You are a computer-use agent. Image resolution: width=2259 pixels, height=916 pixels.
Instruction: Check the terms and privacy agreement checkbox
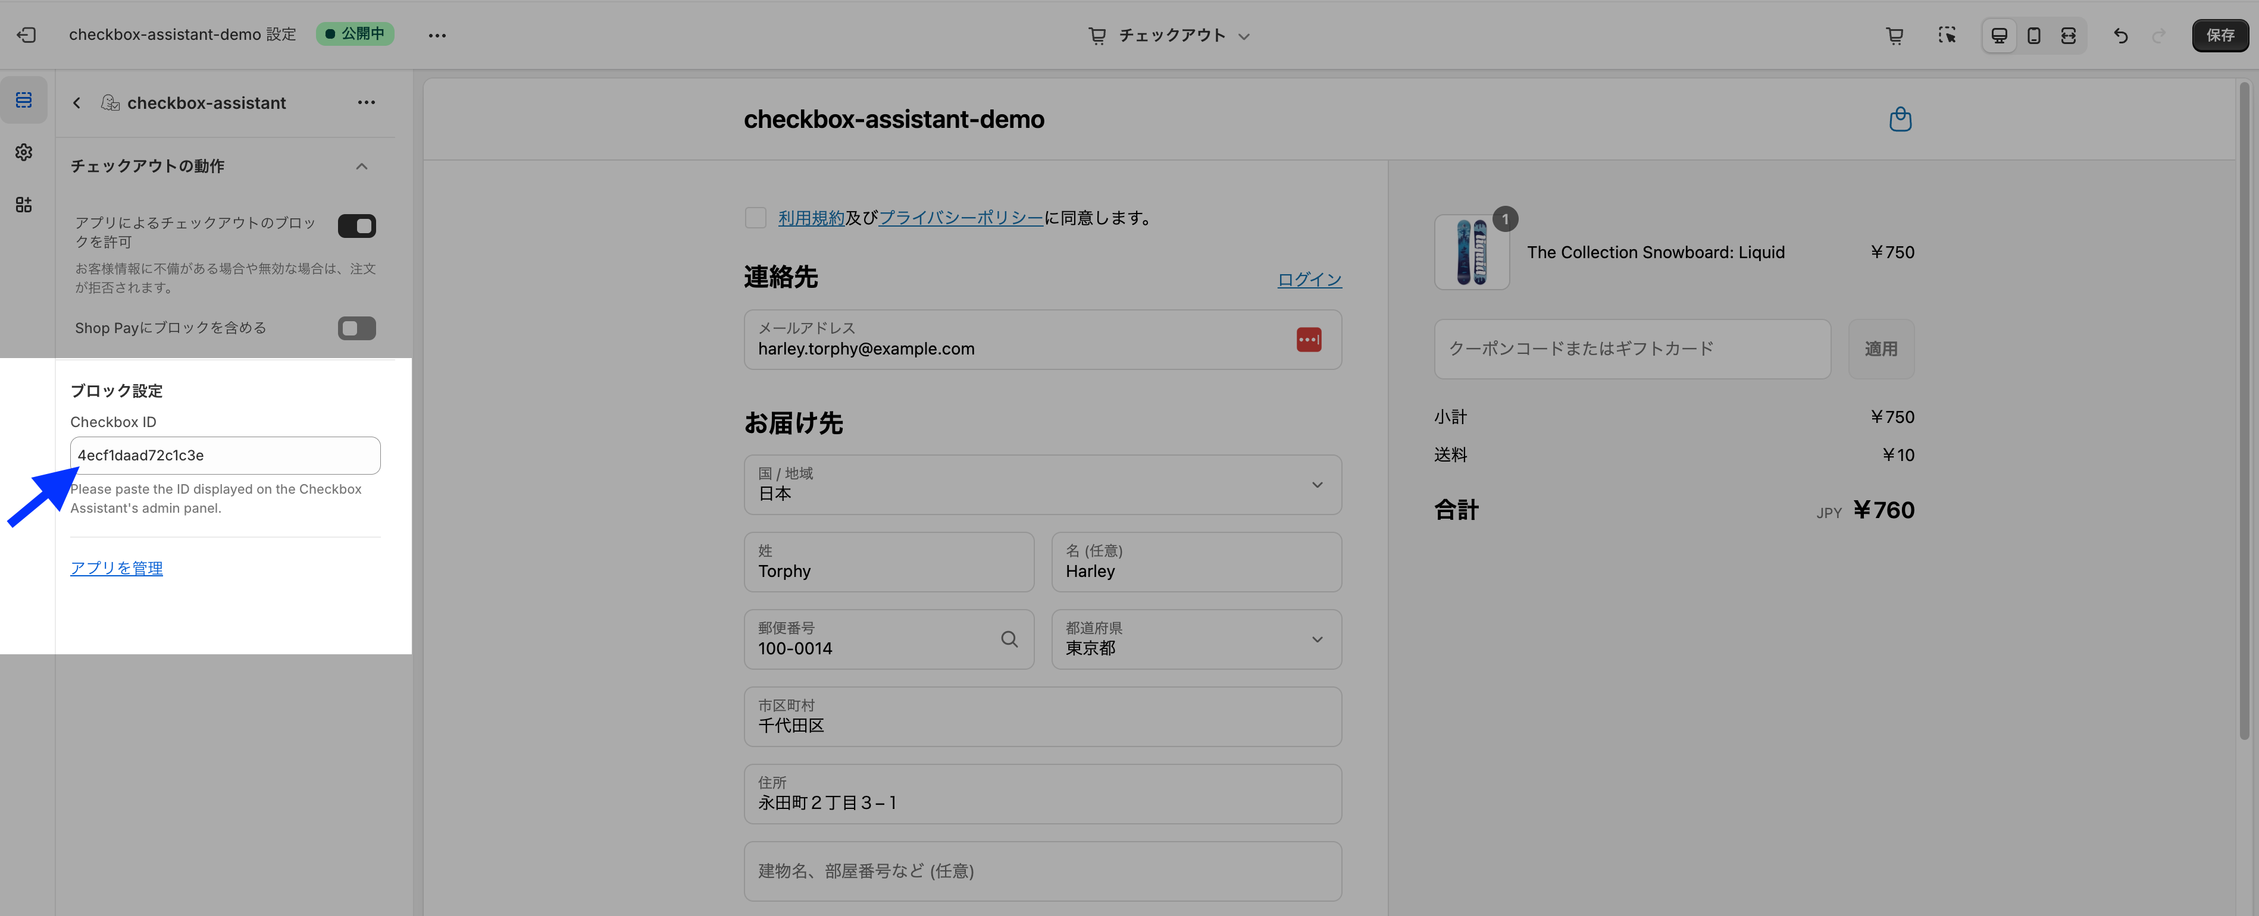[x=755, y=217]
